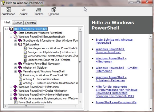Open link Erste Schritte mit Windows PowerShell

pyautogui.click(x=114, y=41)
